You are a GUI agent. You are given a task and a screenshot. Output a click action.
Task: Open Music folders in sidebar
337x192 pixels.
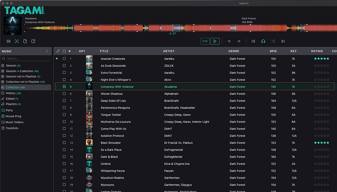click(14, 122)
